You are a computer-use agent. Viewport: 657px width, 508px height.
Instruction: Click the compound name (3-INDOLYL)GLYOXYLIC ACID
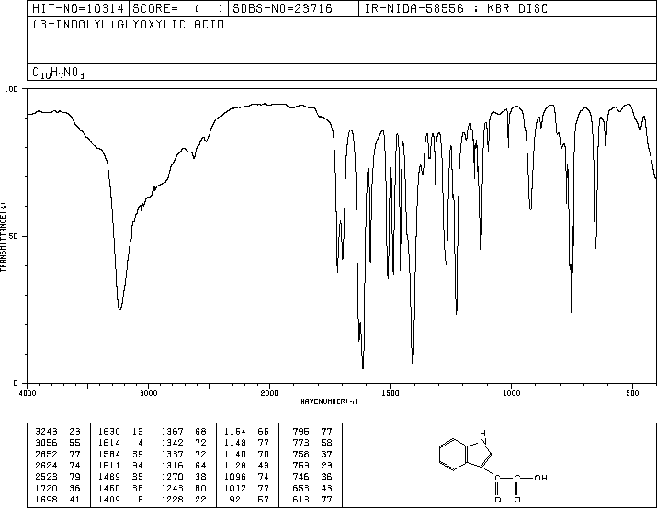point(129,25)
